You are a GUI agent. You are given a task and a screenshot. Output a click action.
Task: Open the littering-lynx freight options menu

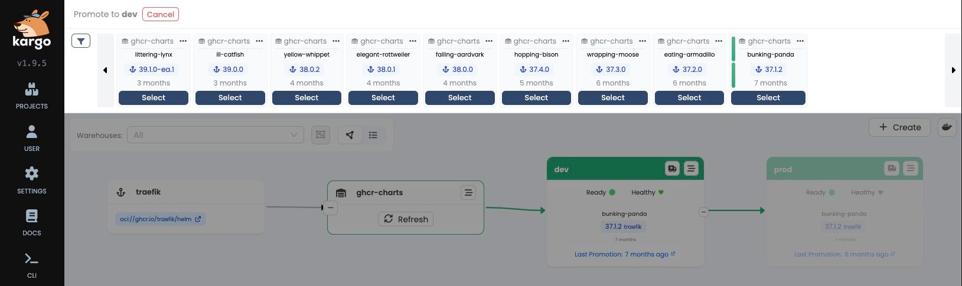point(183,41)
